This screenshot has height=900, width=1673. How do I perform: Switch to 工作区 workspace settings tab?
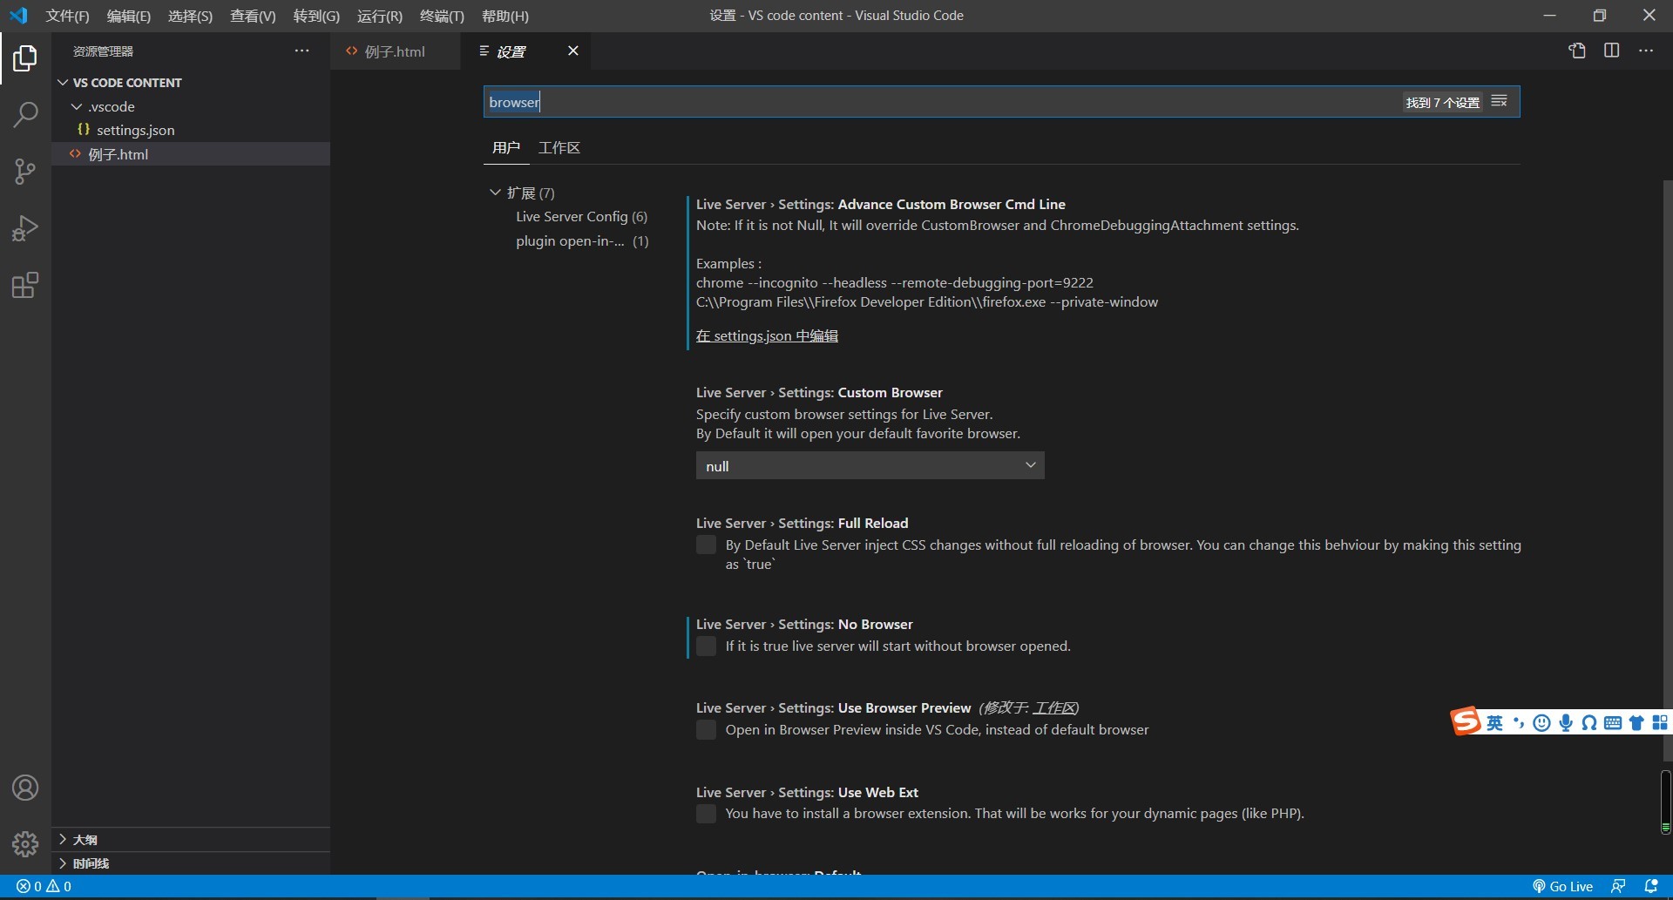coord(559,148)
